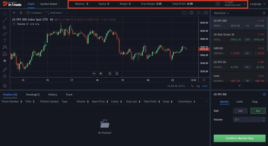Image resolution: width=268 pixels, height=146 pixels.
Task: Select the prediction and measurement tool
Action: pyautogui.click(x=5, y=54)
